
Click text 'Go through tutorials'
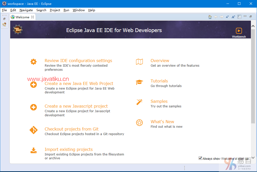166,86
